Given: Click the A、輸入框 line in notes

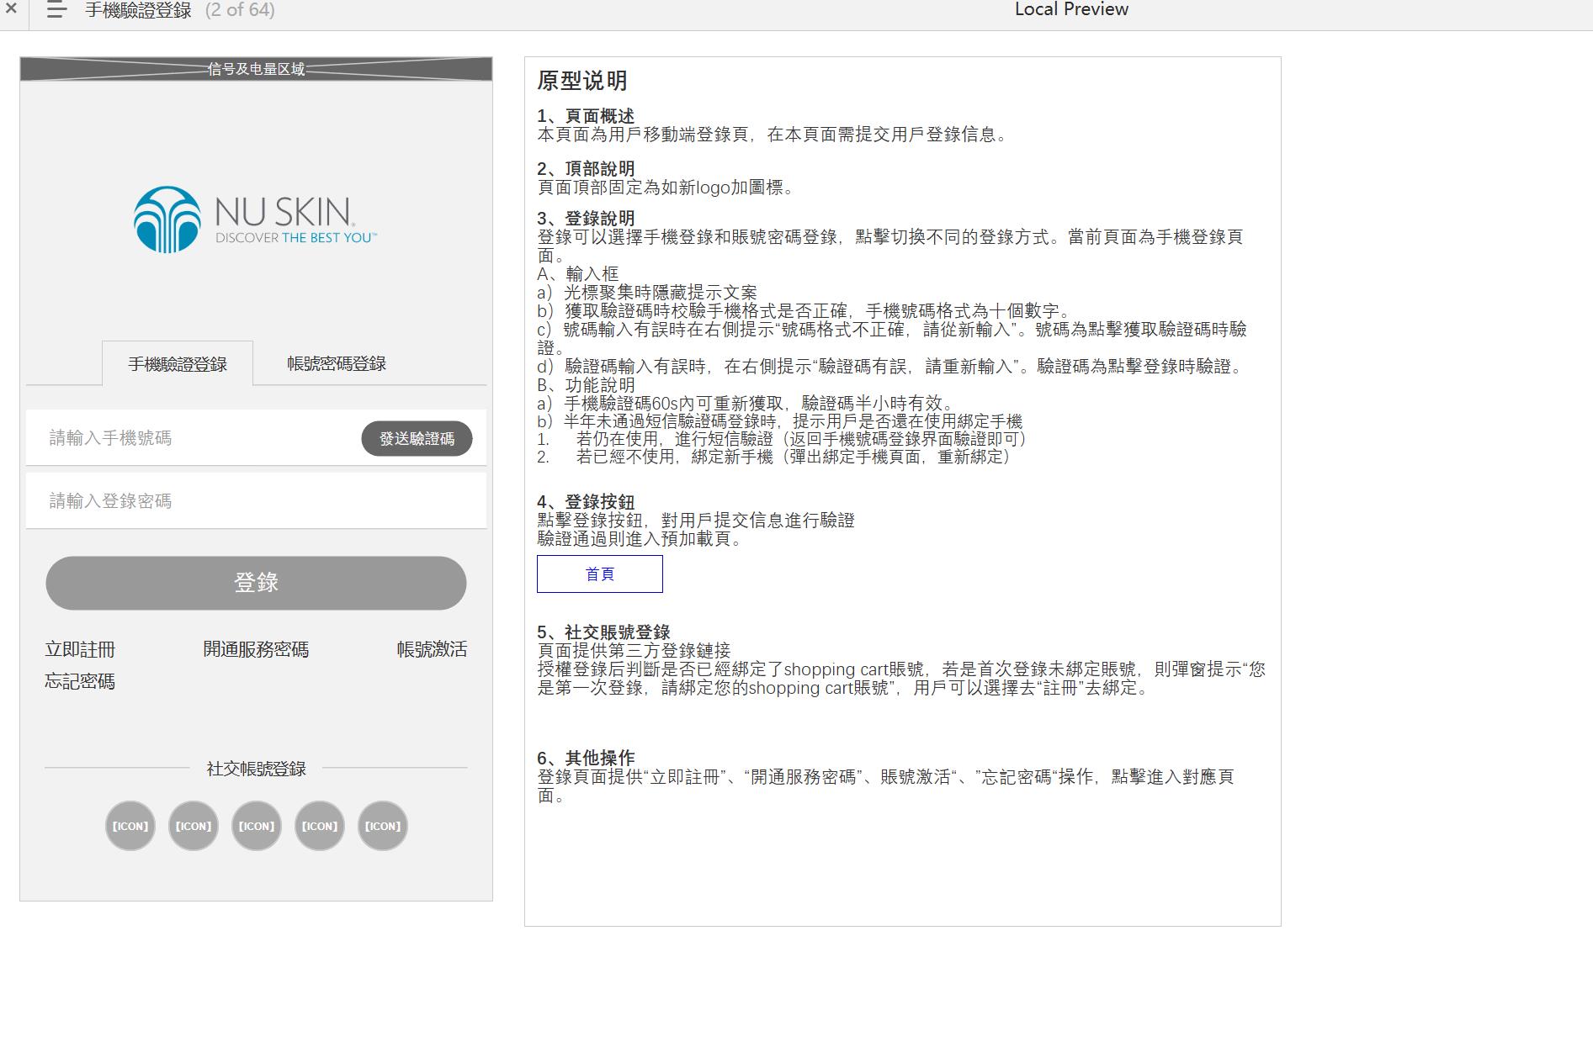Looking at the screenshot, I should pyautogui.click(x=577, y=274).
